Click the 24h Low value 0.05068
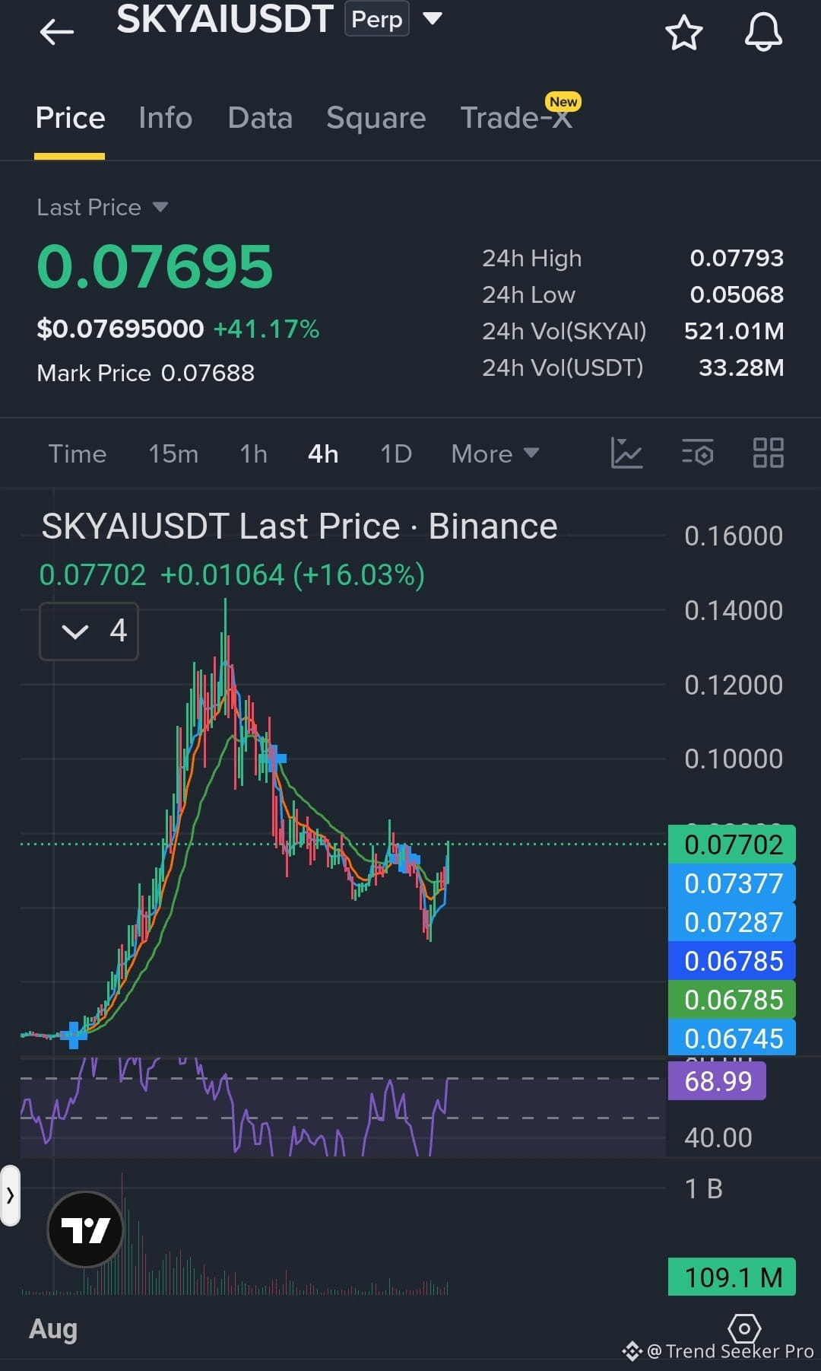 (x=737, y=294)
